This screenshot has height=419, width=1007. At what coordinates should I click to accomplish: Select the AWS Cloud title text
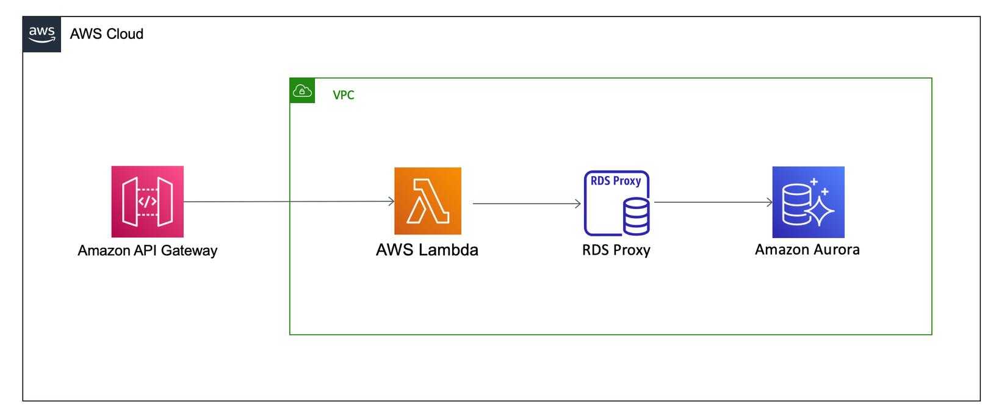coord(107,34)
